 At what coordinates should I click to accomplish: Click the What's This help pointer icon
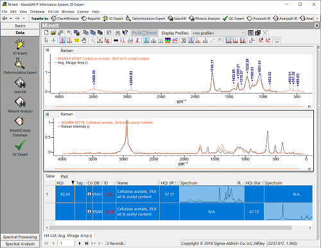(125, 33)
